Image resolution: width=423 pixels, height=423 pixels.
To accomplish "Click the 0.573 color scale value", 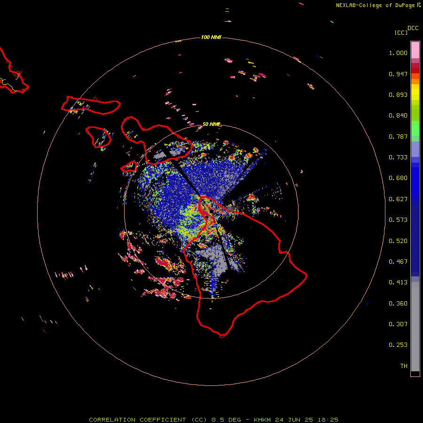I will click(398, 220).
